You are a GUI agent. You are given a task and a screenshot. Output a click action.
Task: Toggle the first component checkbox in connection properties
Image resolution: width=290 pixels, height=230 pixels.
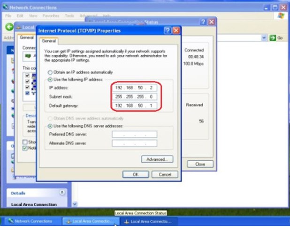click(27, 75)
